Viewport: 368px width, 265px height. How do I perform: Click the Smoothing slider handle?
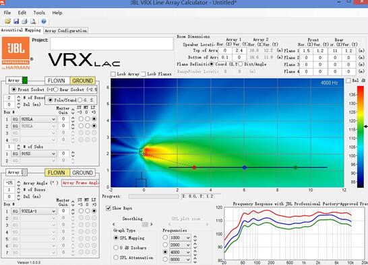[x=145, y=225]
